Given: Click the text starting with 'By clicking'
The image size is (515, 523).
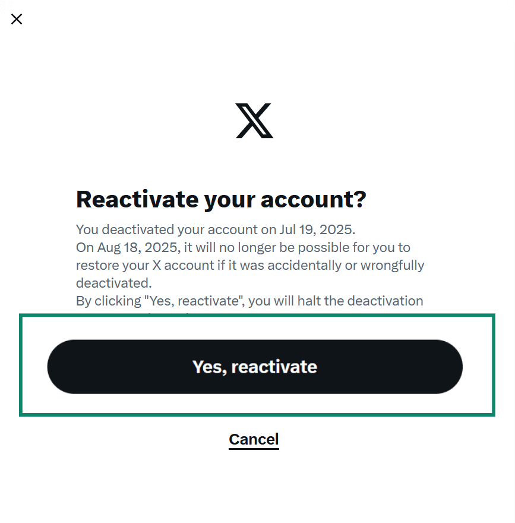Looking at the screenshot, I should (249, 301).
